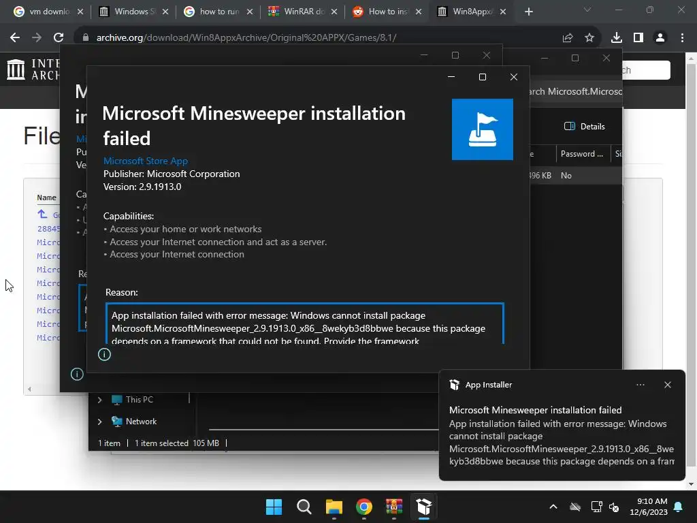The width and height of the screenshot is (697, 523).
Task: Click the parent directory up arrow link
Action: [42, 215]
